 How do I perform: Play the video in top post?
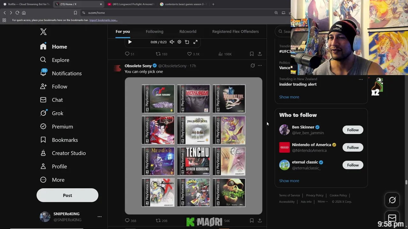click(130, 42)
